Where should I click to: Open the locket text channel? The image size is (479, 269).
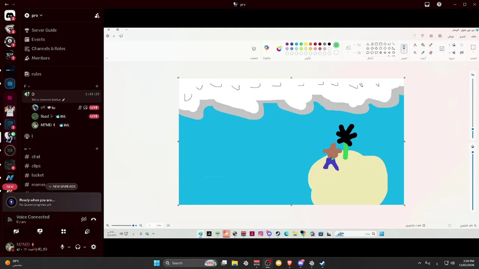37,175
